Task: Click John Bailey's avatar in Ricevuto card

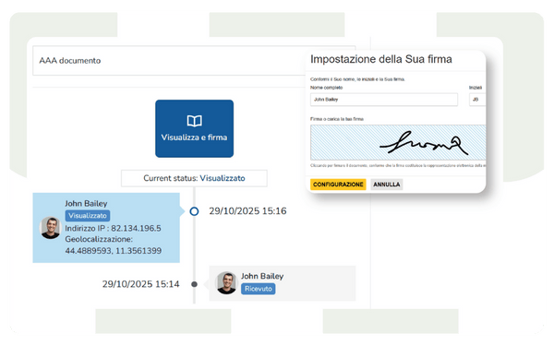Action: tap(226, 283)
